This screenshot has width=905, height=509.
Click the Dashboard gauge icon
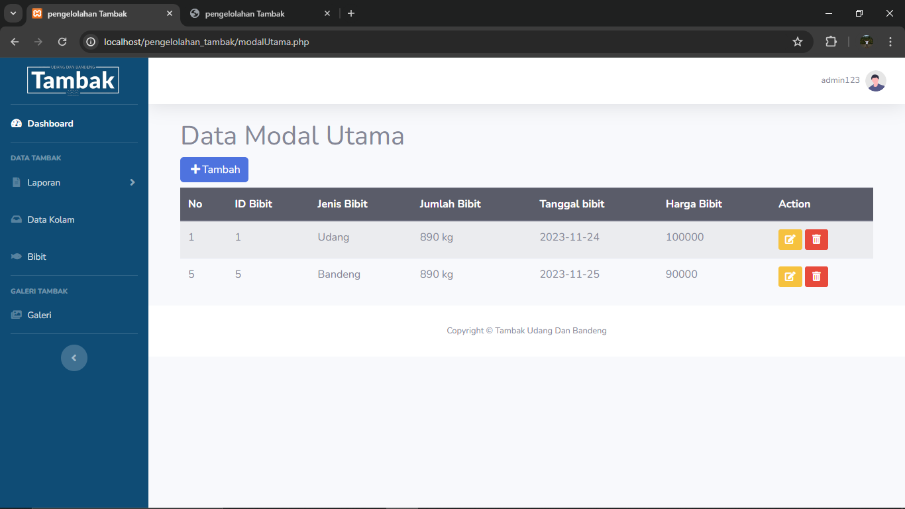(17, 123)
